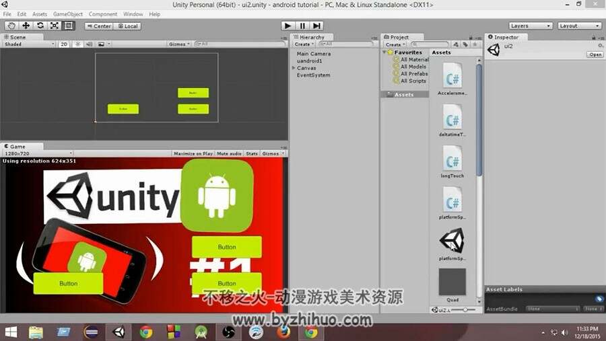Select the Assets folder in Project tree
The image size is (606, 341).
[405, 95]
